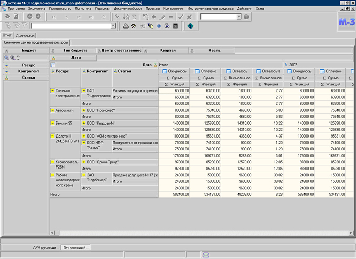Select the Снижение цен на продаваемые ресурсы tab

[x=36, y=42]
